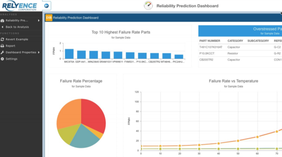Select the Revert Example label
Image resolution: width=282 pixels, height=157 pixels.
click(17, 39)
